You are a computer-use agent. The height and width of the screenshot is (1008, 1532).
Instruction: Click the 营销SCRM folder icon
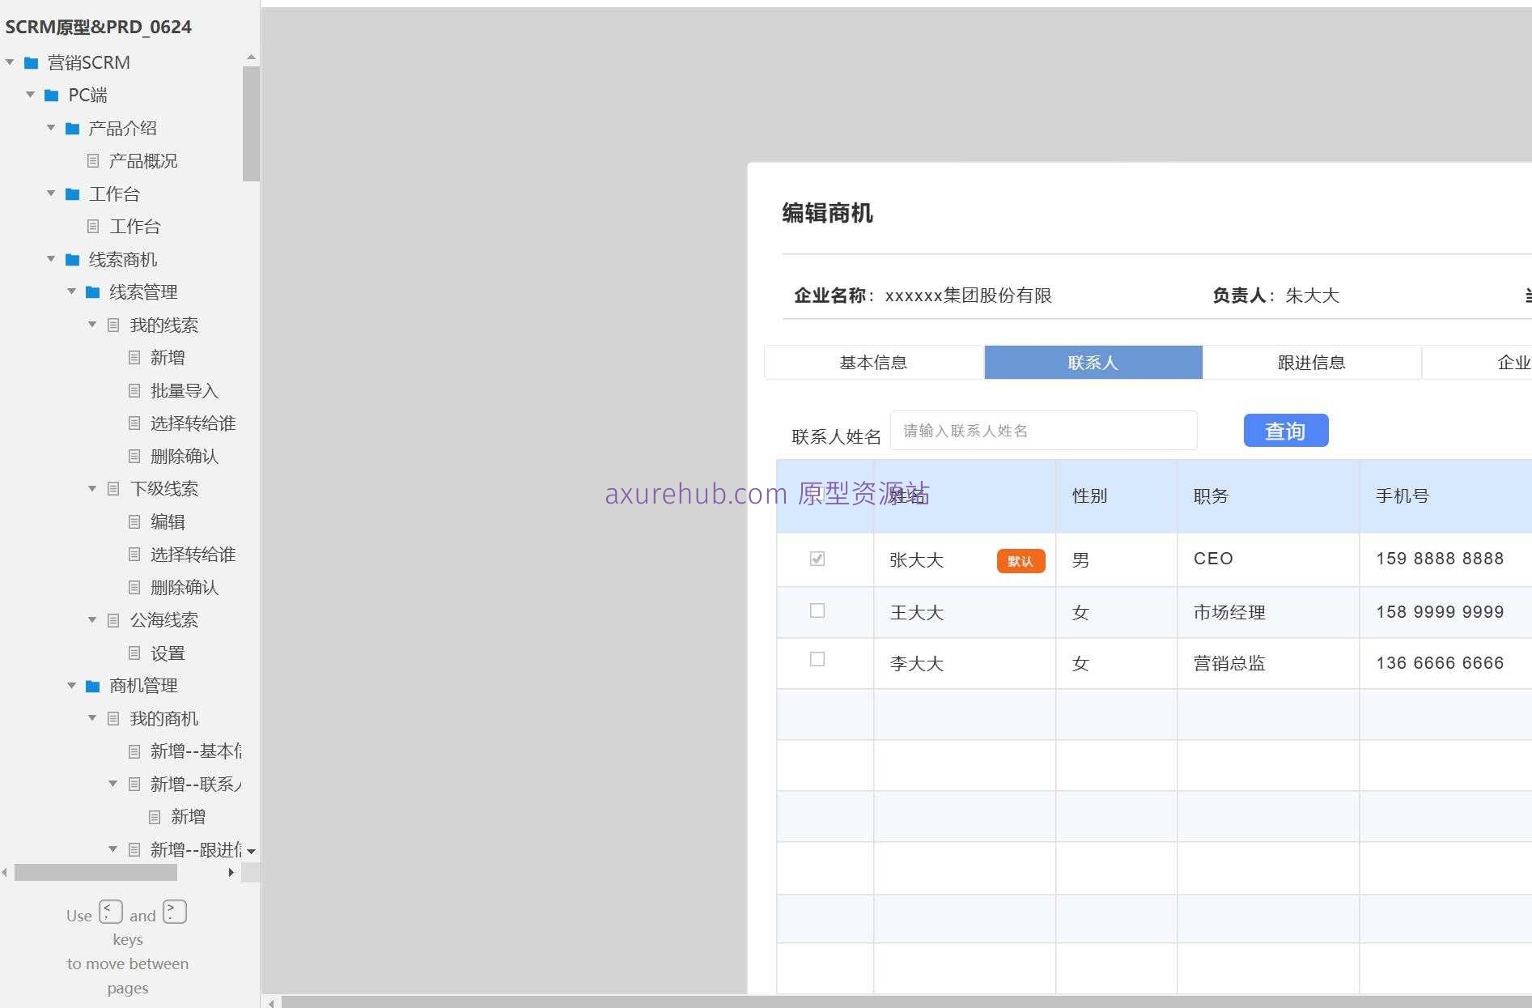pyautogui.click(x=32, y=62)
